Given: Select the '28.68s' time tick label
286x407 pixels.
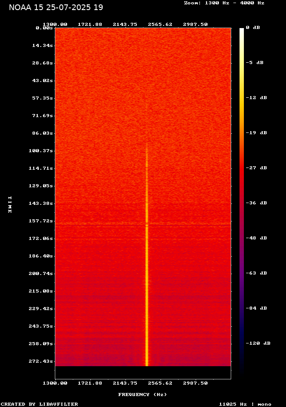Looking at the screenshot, I should tap(43, 63).
